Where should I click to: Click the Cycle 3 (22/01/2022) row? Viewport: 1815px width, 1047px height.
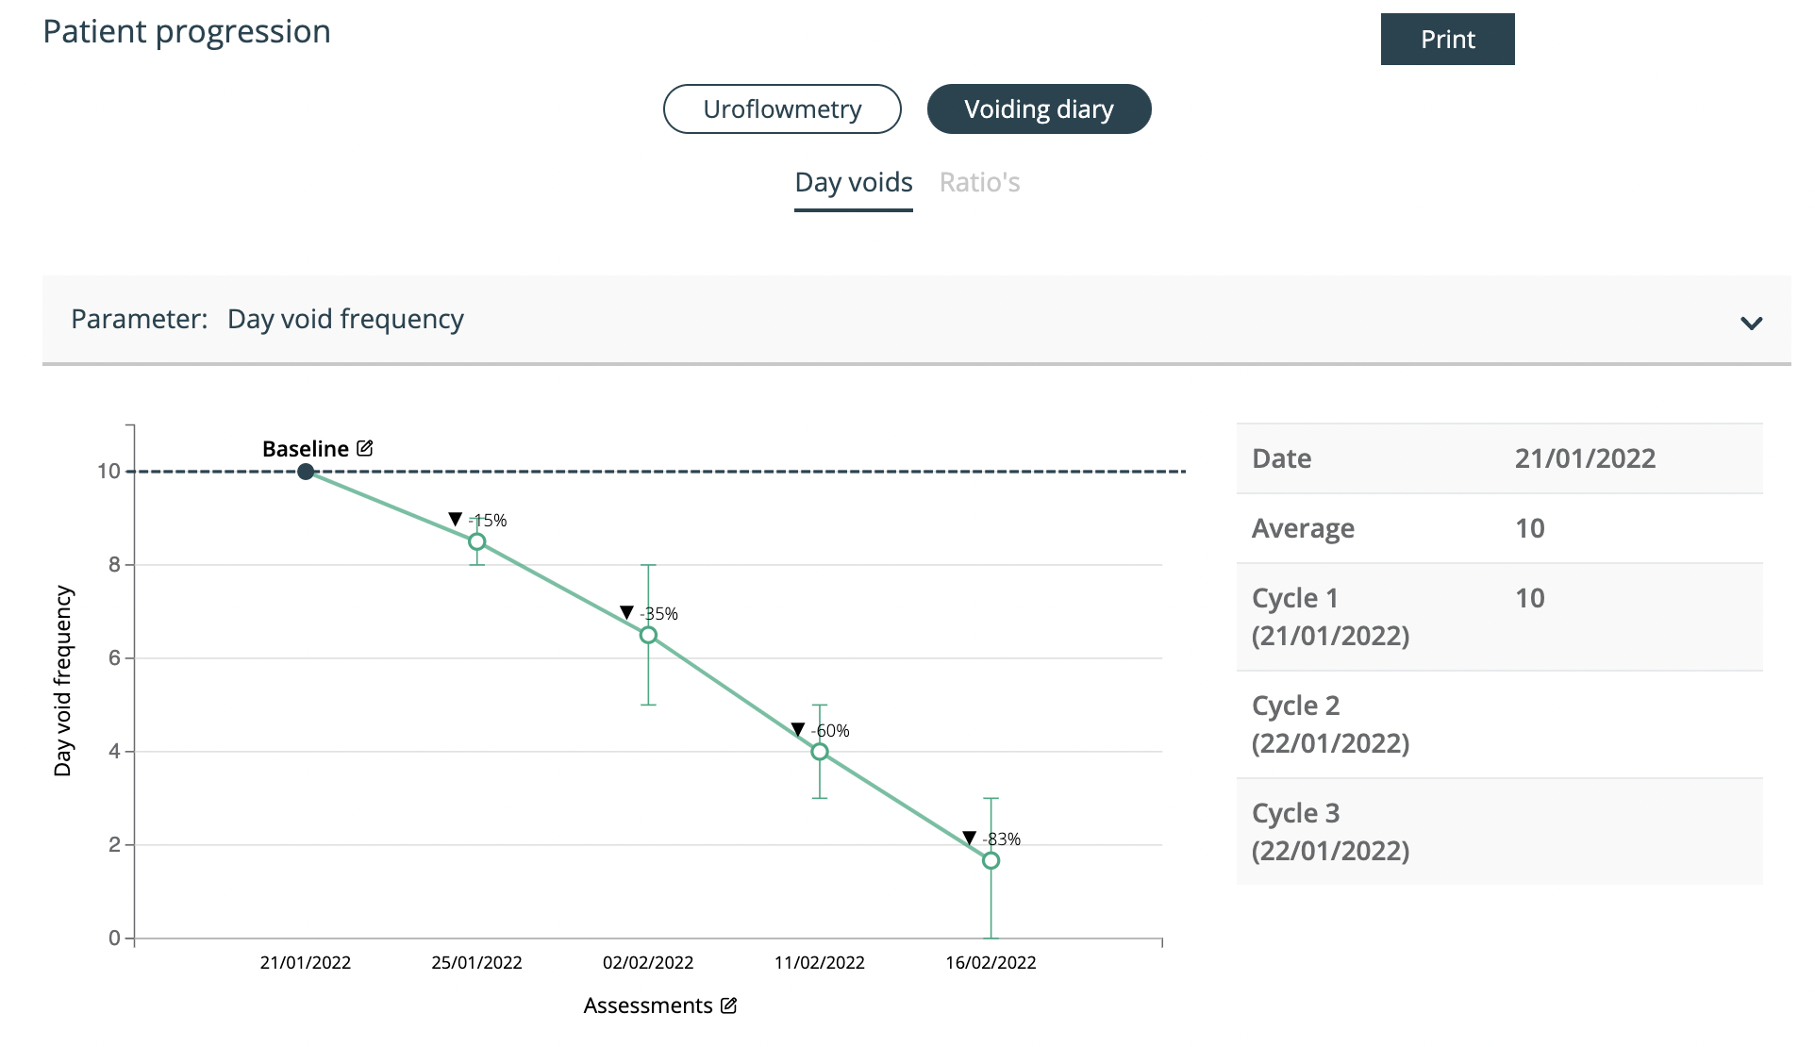coord(1499,832)
